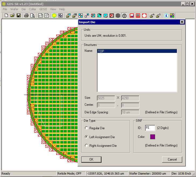Click the Die Edge Spacing 10 um field
The height and width of the screenshot is (177, 196).
coord(130,112)
